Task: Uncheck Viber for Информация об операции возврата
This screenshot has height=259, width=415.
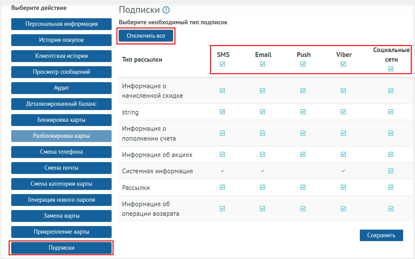Action: point(343,208)
